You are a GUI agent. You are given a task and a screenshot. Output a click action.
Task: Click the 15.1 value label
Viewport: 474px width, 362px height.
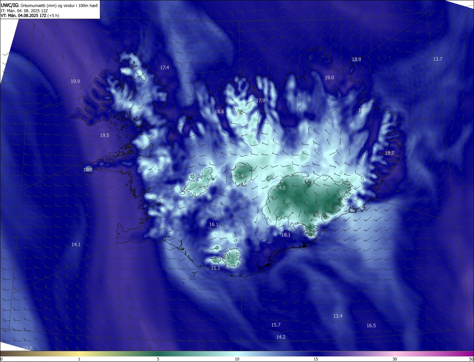click(x=216, y=268)
